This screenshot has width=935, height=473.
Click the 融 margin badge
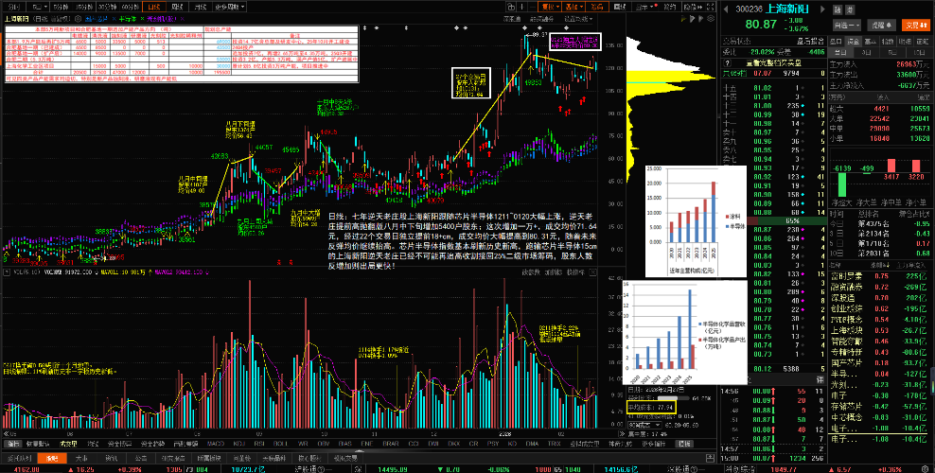point(838,9)
